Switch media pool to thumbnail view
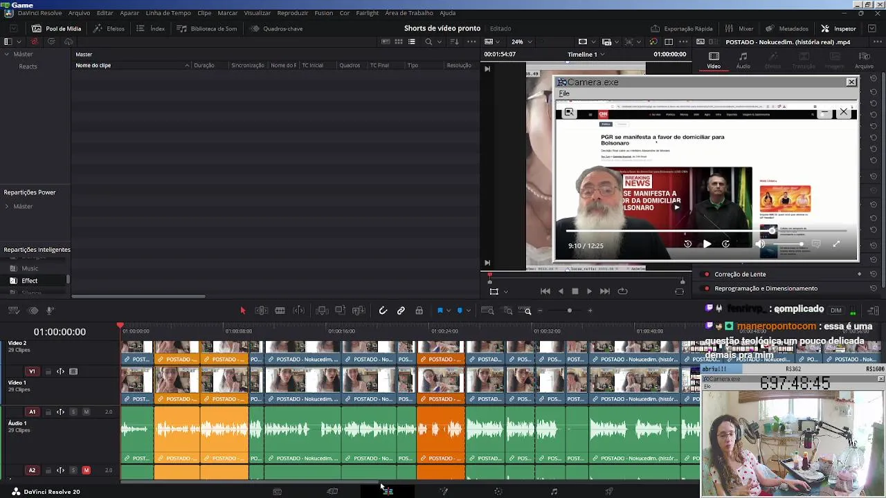 pos(399,41)
